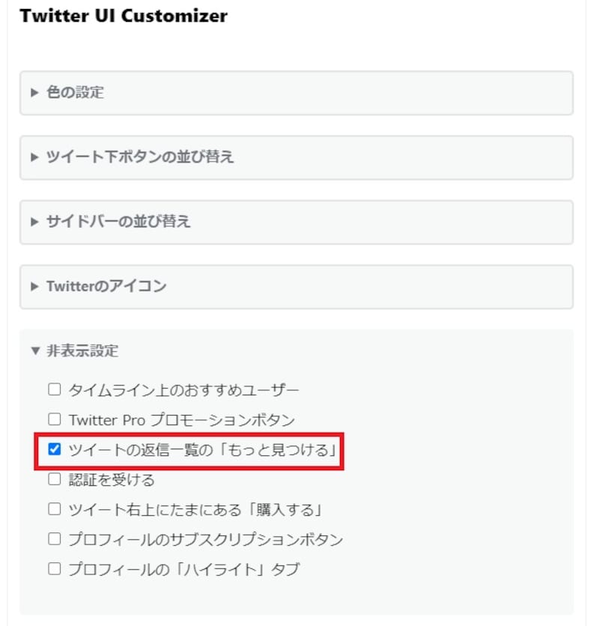Click the ▶ arrow icon on サイドバーの並び替え
599x626 pixels.
click(34, 222)
